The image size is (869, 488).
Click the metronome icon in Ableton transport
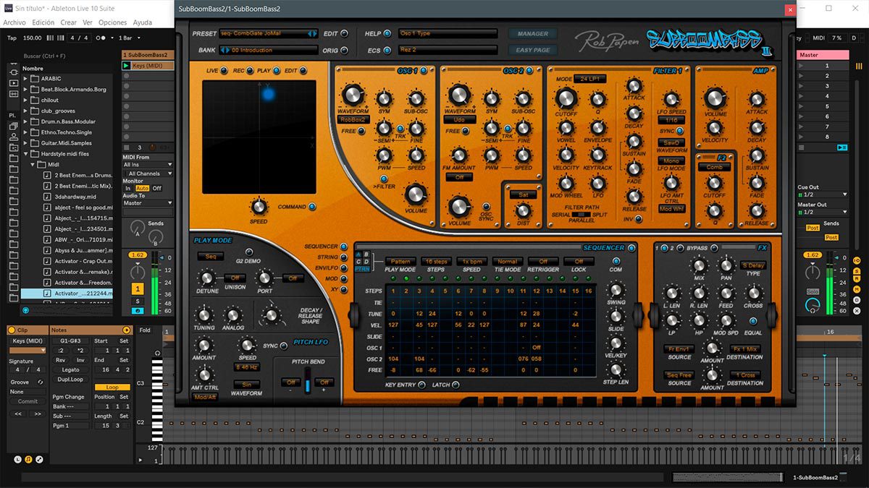pyautogui.click(x=102, y=38)
